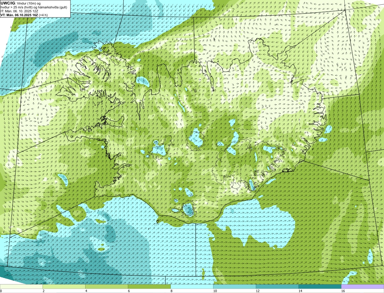
Task: Click the teal 12–14 legend swatch
Action: point(277,287)
